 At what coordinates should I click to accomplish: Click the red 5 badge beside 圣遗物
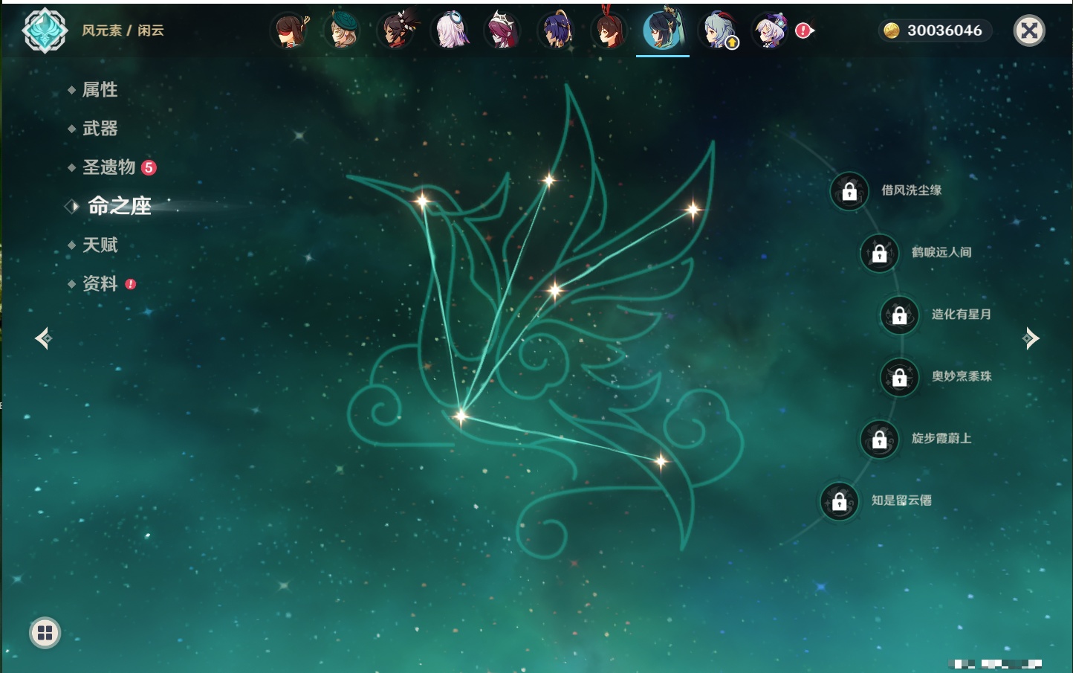pos(149,167)
